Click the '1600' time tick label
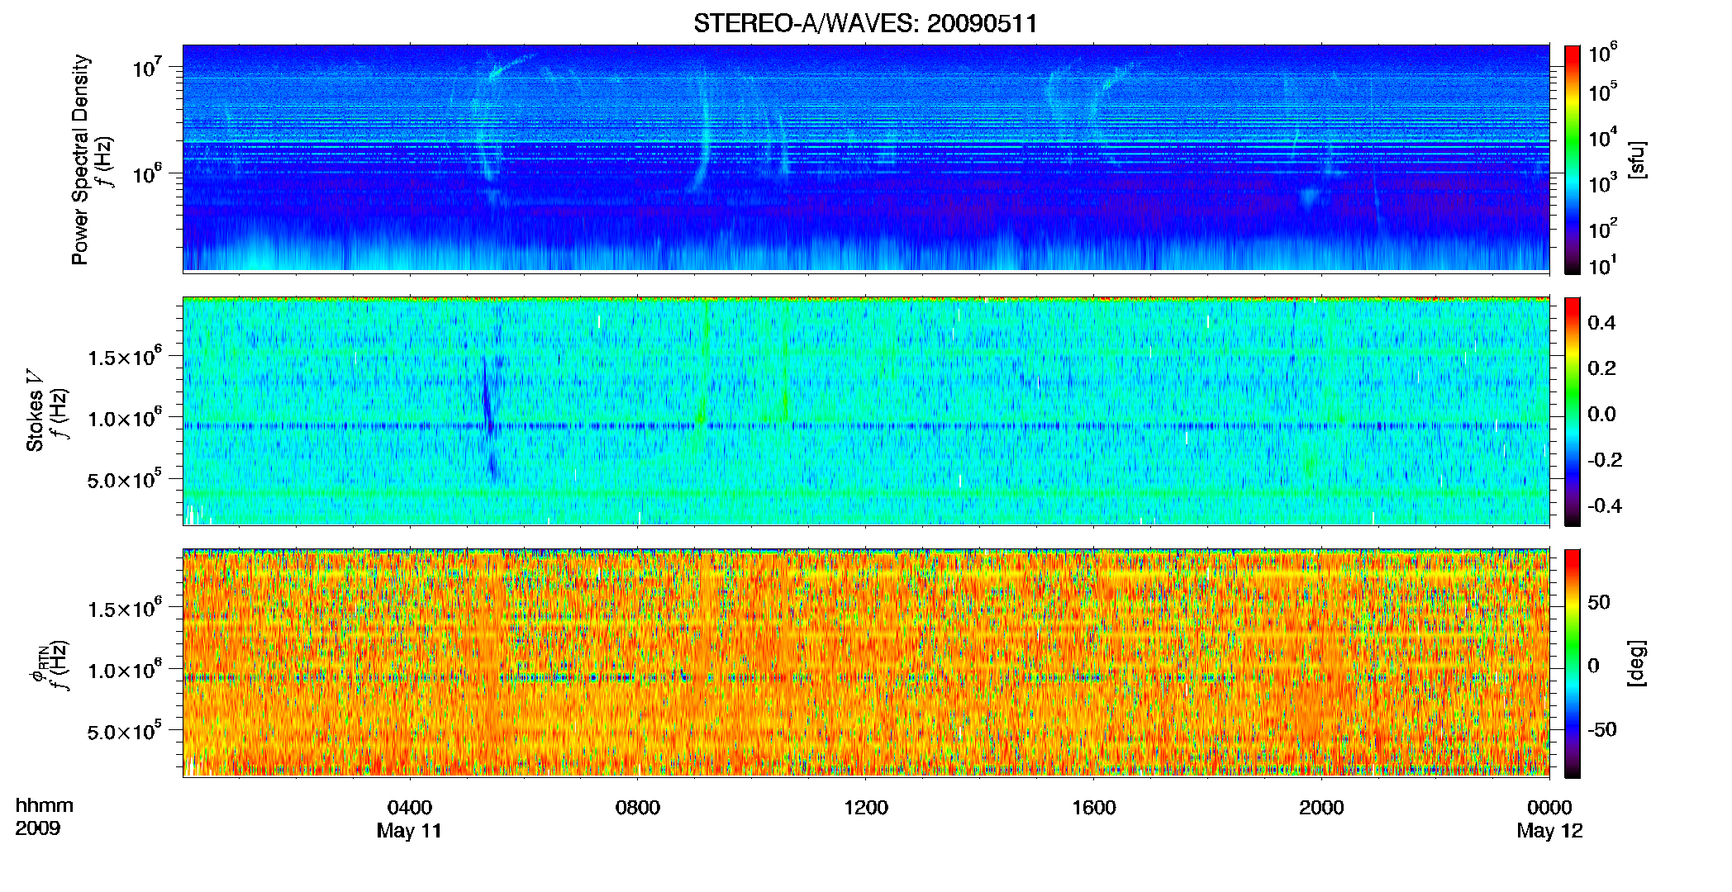Screen dimensions: 1732x892 (1094, 808)
